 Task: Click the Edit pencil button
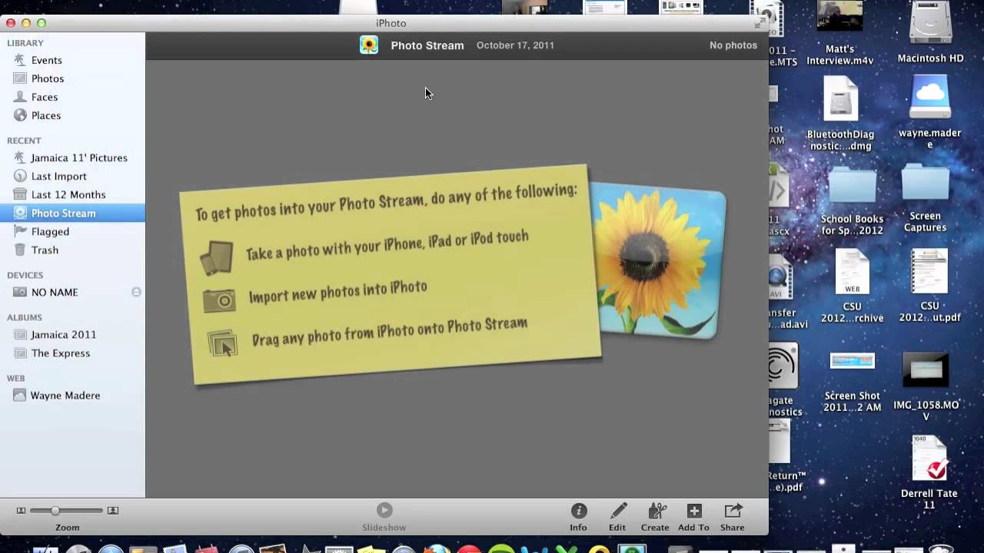click(617, 515)
